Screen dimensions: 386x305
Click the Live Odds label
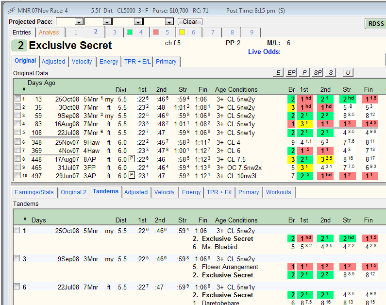(x=264, y=51)
